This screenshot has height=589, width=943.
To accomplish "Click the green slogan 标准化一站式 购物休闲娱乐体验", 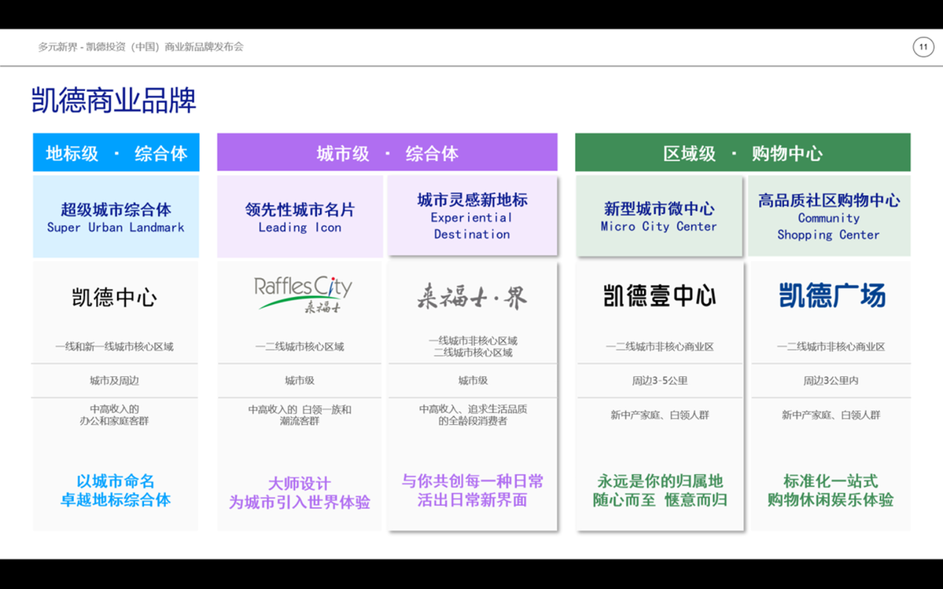I will click(830, 491).
